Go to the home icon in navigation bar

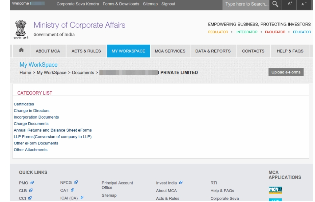pos(21,51)
